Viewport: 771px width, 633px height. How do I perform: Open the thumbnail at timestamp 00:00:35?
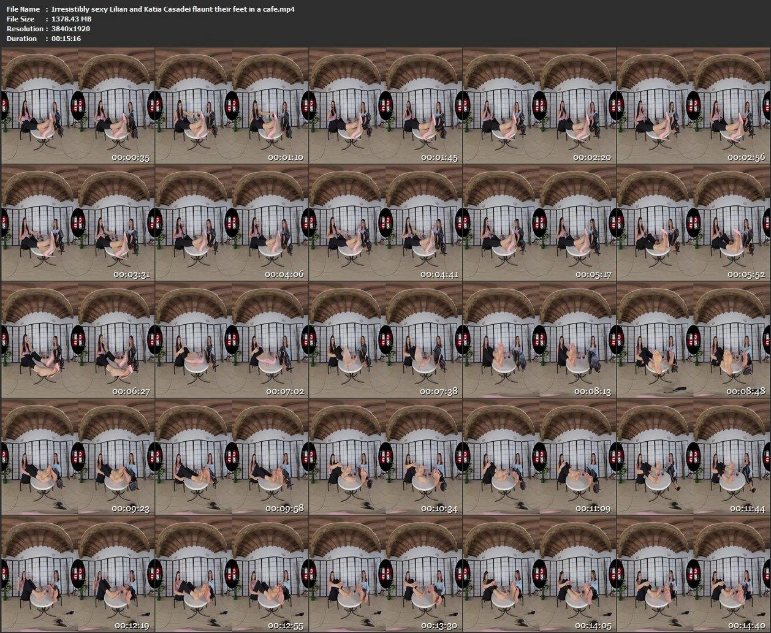pyautogui.click(x=78, y=106)
